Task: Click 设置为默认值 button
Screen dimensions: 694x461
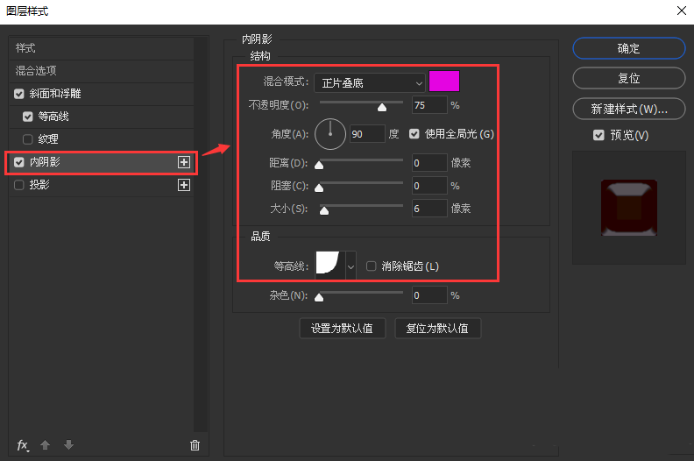Action: (x=342, y=328)
